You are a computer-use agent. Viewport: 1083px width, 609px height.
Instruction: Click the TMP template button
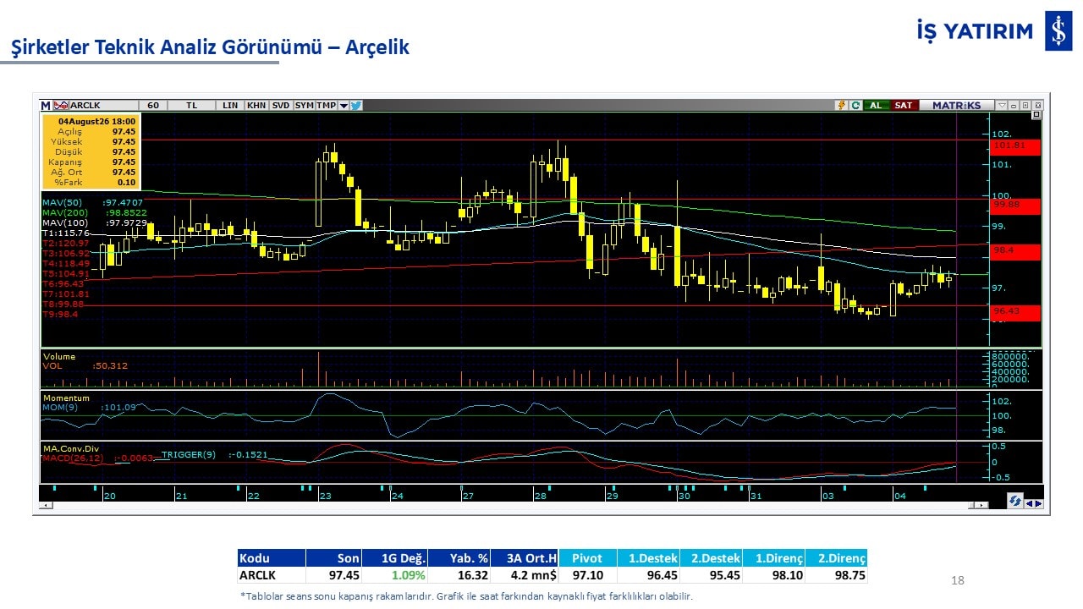click(x=327, y=106)
